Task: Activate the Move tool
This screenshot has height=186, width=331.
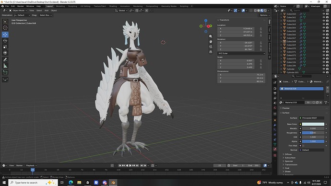Action: coord(5,35)
